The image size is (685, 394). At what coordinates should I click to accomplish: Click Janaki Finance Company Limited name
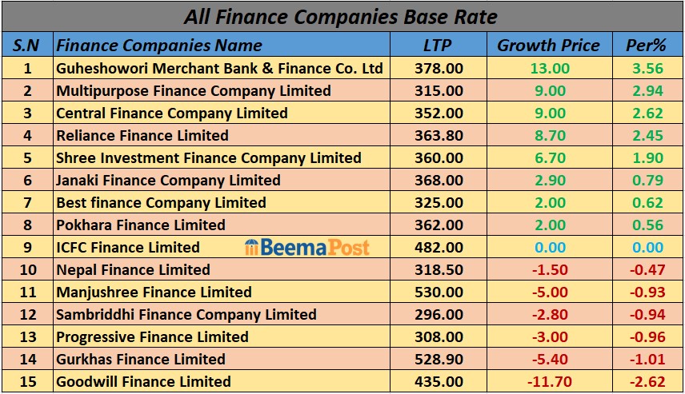[x=168, y=180]
